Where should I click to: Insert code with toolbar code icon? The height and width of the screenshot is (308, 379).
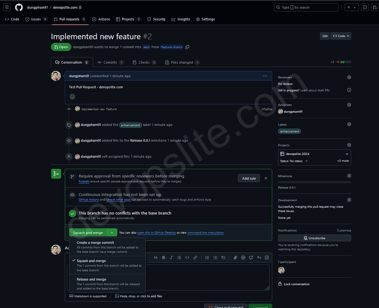pos(187,257)
